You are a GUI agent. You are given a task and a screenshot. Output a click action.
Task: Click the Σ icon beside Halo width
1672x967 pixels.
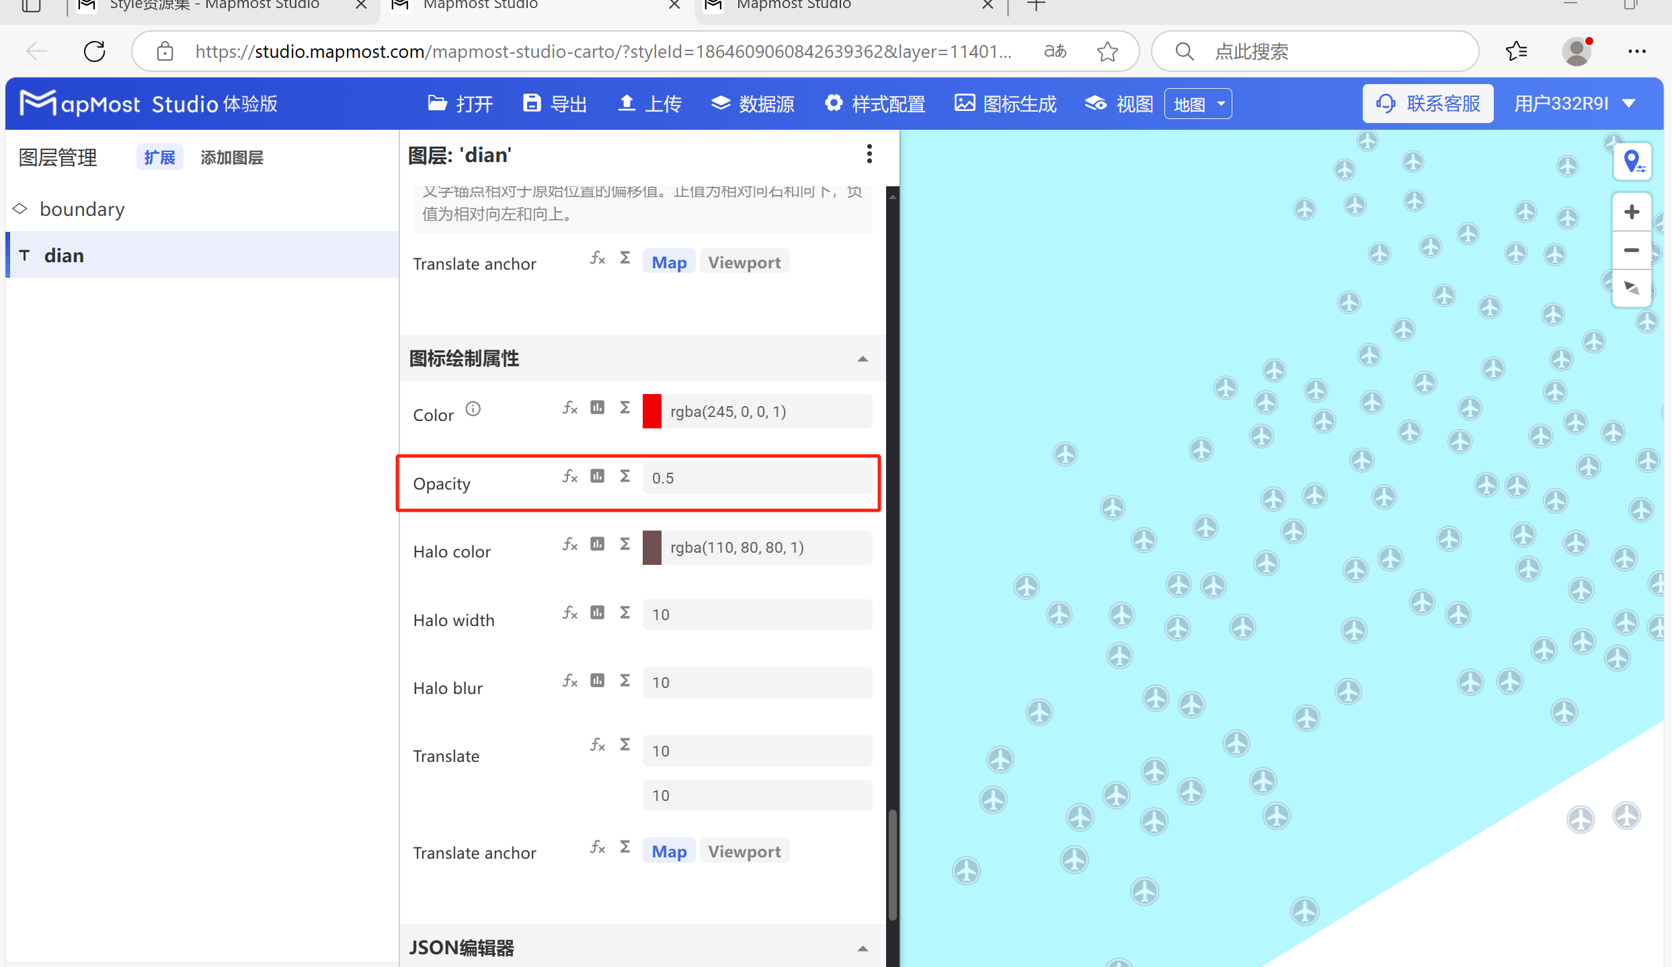pyautogui.click(x=625, y=613)
